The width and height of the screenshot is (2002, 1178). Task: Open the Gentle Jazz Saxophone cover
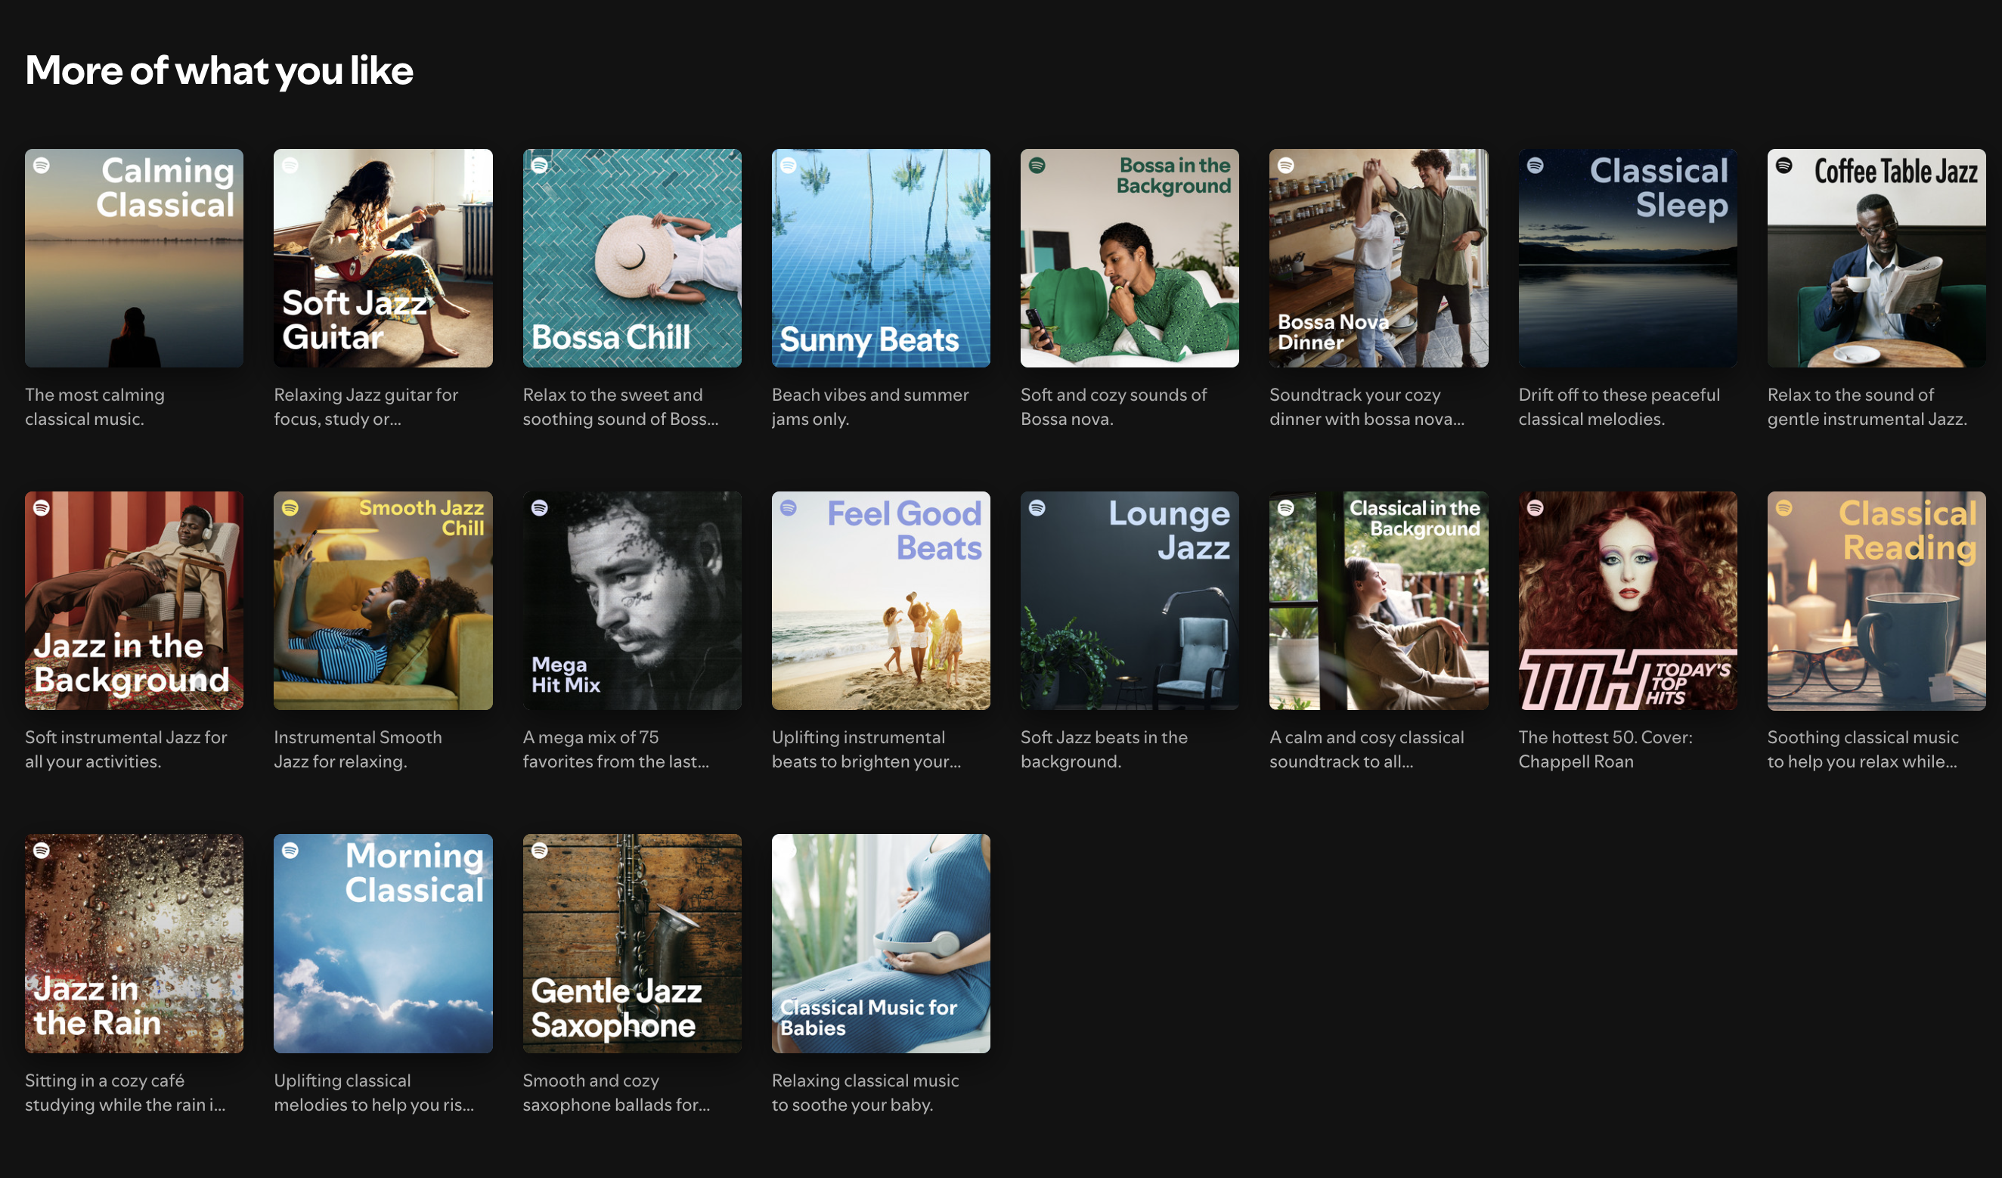[x=632, y=944]
